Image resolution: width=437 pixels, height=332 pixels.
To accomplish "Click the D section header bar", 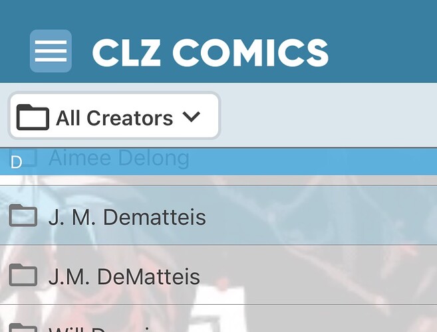I will click(x=218, y=162).
